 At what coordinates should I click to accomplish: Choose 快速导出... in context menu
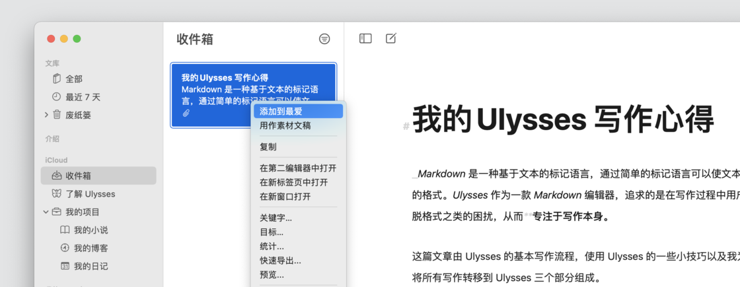(x=298, y=260)
